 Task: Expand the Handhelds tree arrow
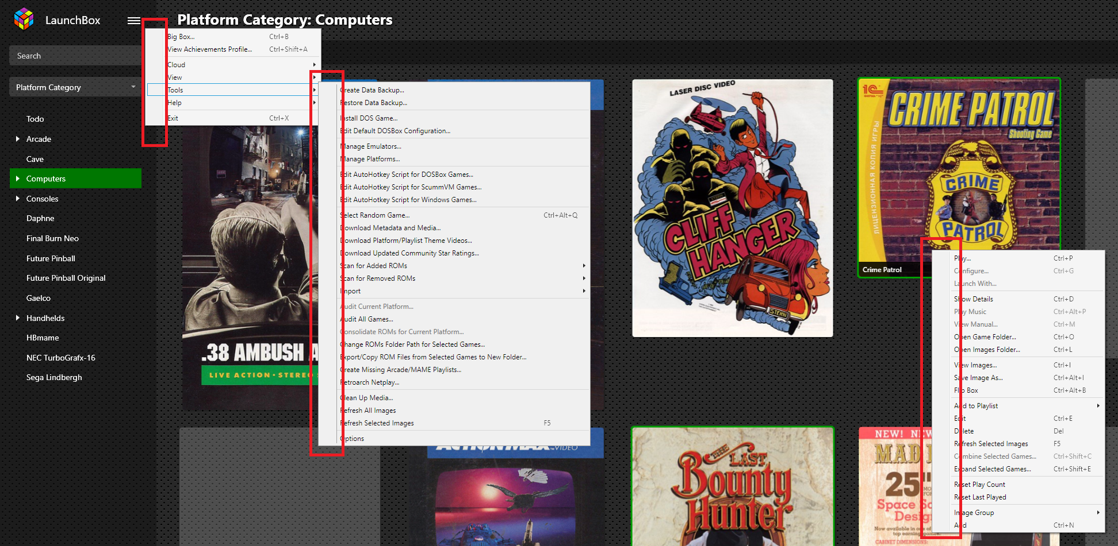[18, 318]
